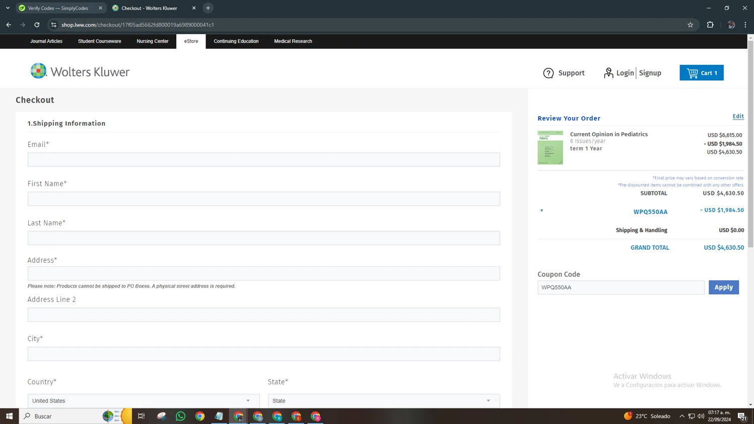Close the Checkout - Wolters Kluwer tab
Image resolution: width=754 pixels, height=424 pixels.
pos(194,8)
